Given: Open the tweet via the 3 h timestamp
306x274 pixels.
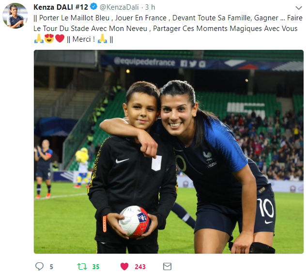Looking at the screenshot, I should point(150,7).
